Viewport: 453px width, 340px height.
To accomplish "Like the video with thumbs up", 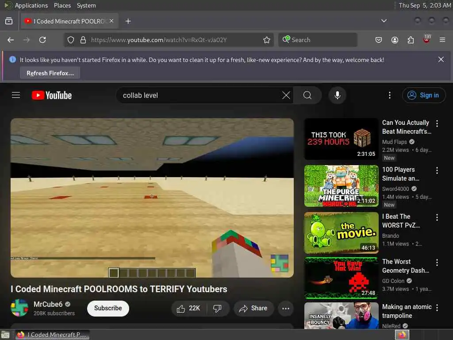I will (x=188, y=309).
